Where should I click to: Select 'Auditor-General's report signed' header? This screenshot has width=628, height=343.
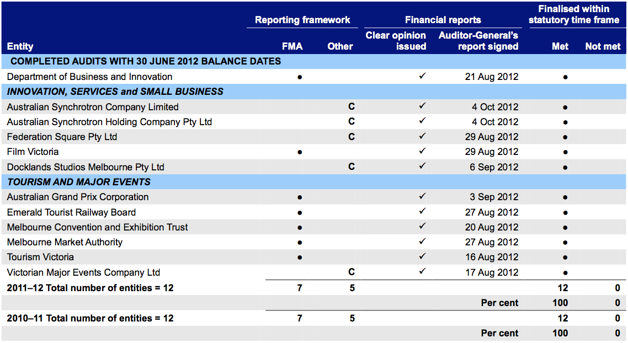(x=478, y=41)
